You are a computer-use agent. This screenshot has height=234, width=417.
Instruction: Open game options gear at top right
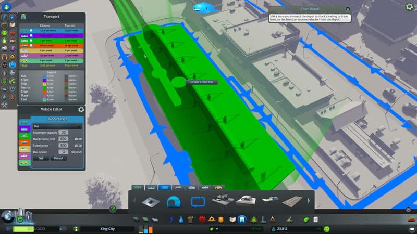tap(410, 7)
